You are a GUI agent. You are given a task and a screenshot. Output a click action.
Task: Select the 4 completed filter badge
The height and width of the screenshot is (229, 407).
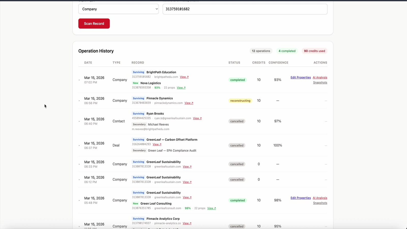[287, 51]
